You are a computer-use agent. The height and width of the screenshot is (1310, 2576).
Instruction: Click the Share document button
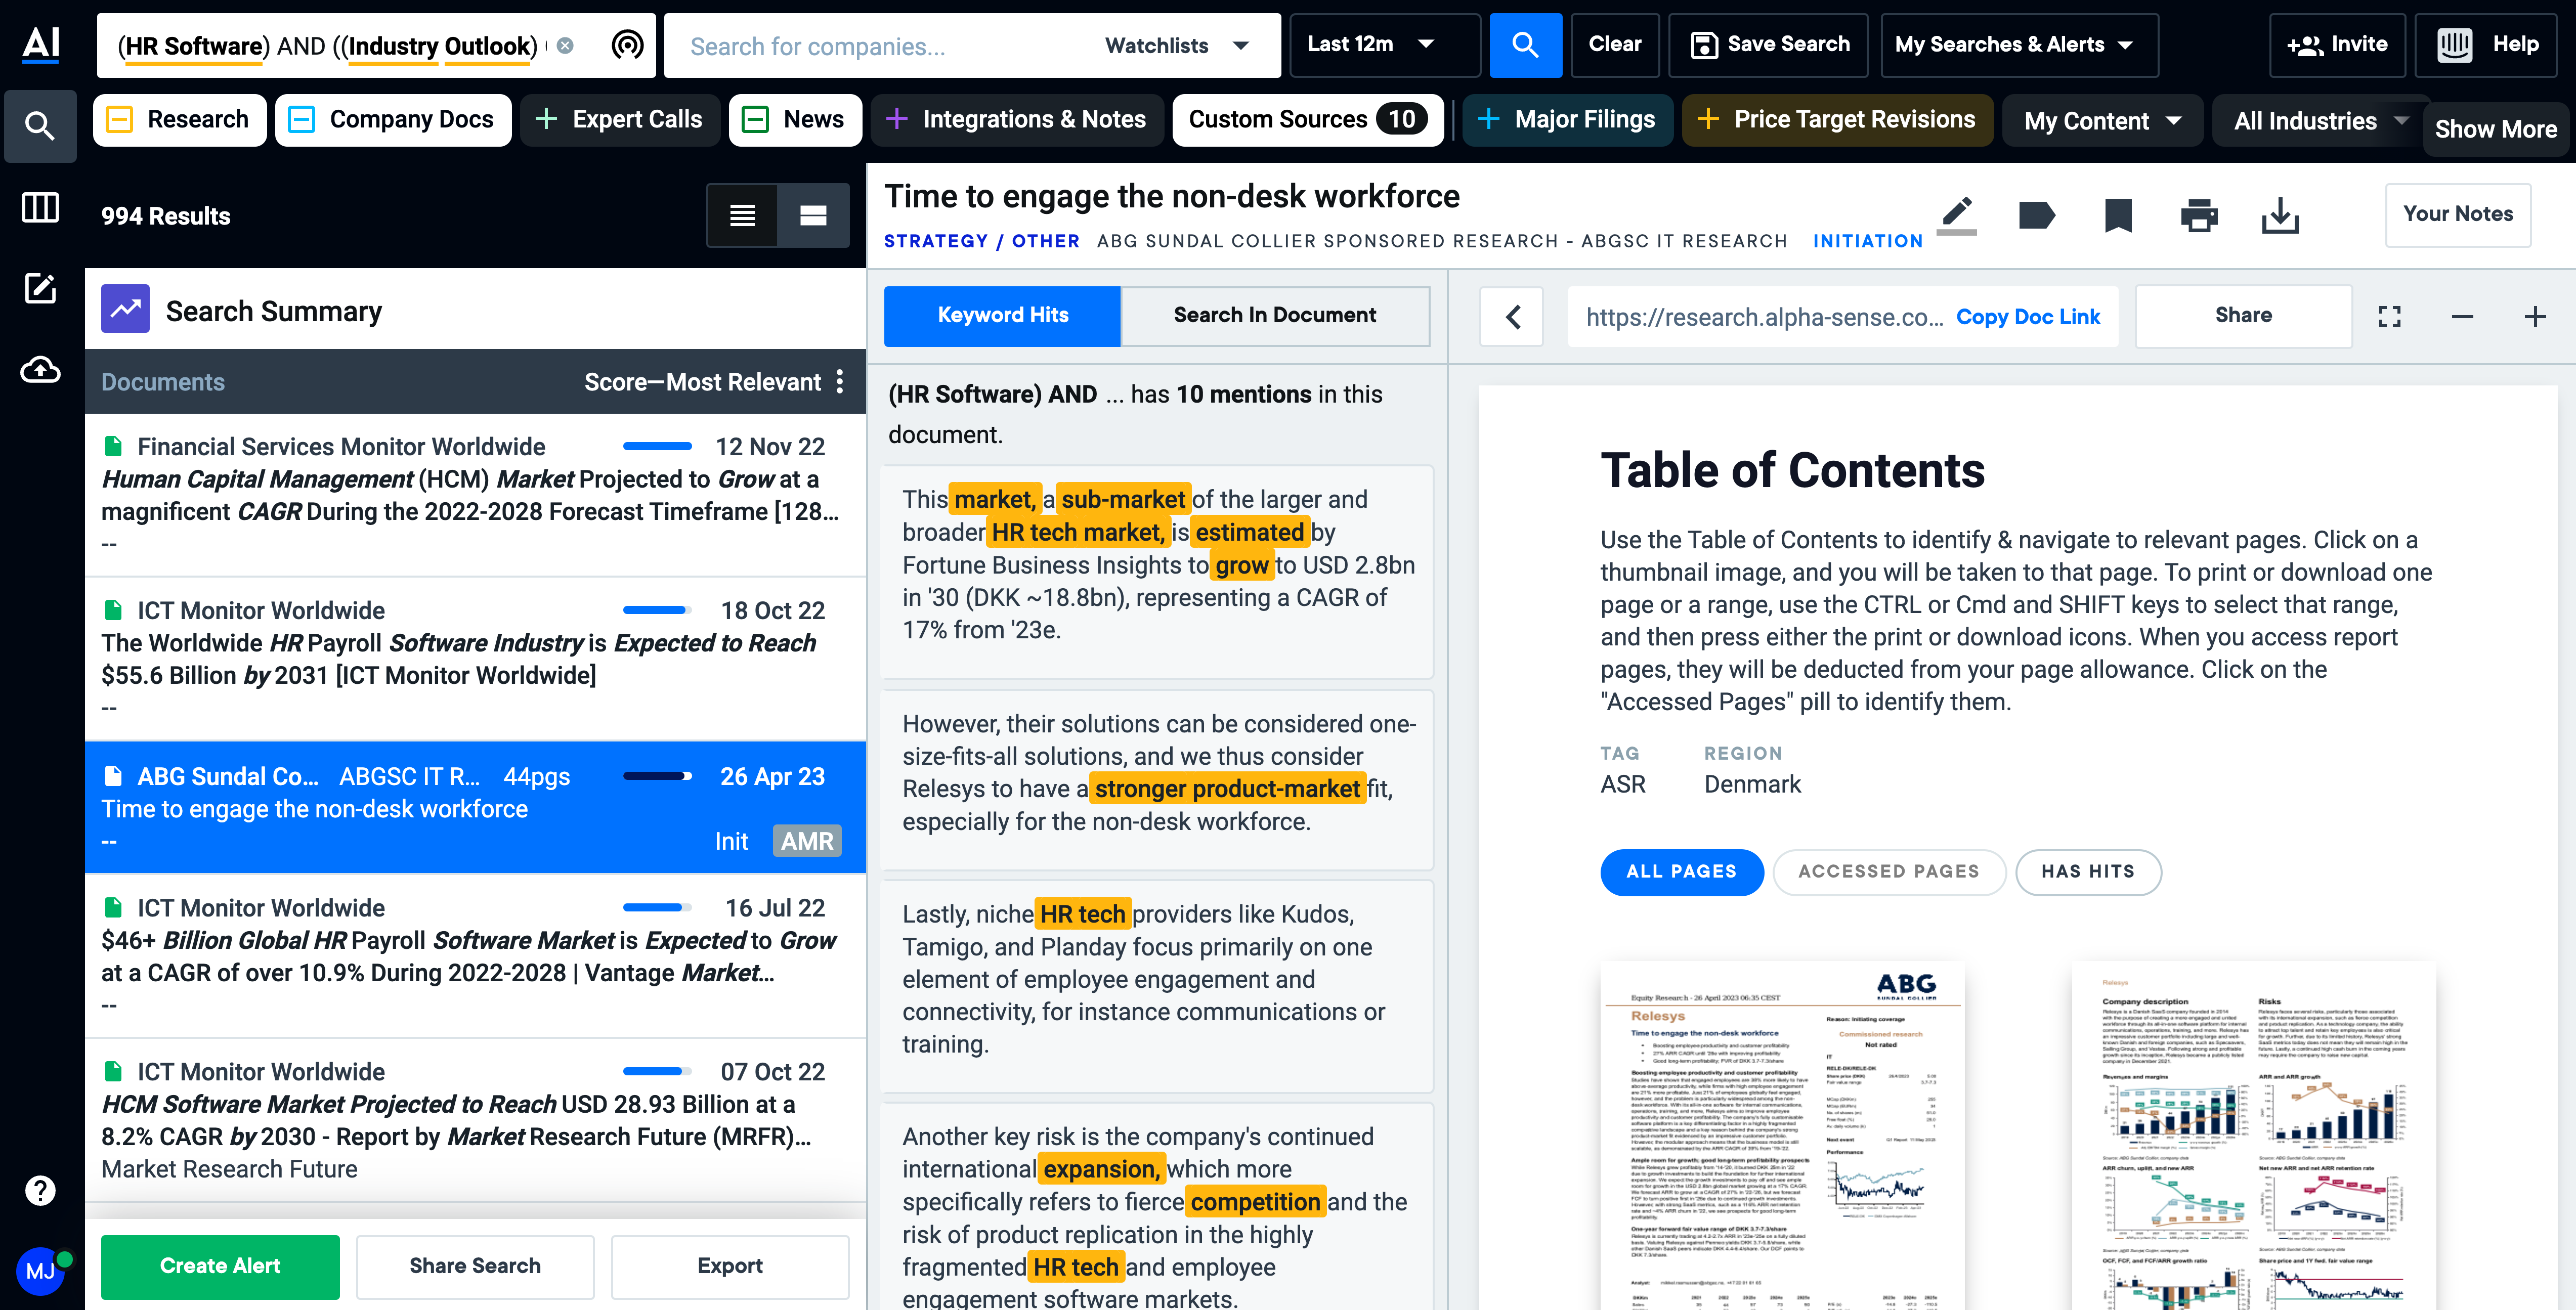(2243, 316)
